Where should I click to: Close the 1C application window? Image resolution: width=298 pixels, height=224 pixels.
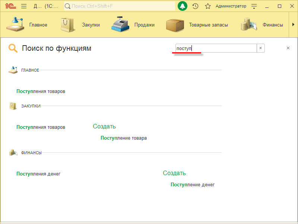tap(292, 6)
